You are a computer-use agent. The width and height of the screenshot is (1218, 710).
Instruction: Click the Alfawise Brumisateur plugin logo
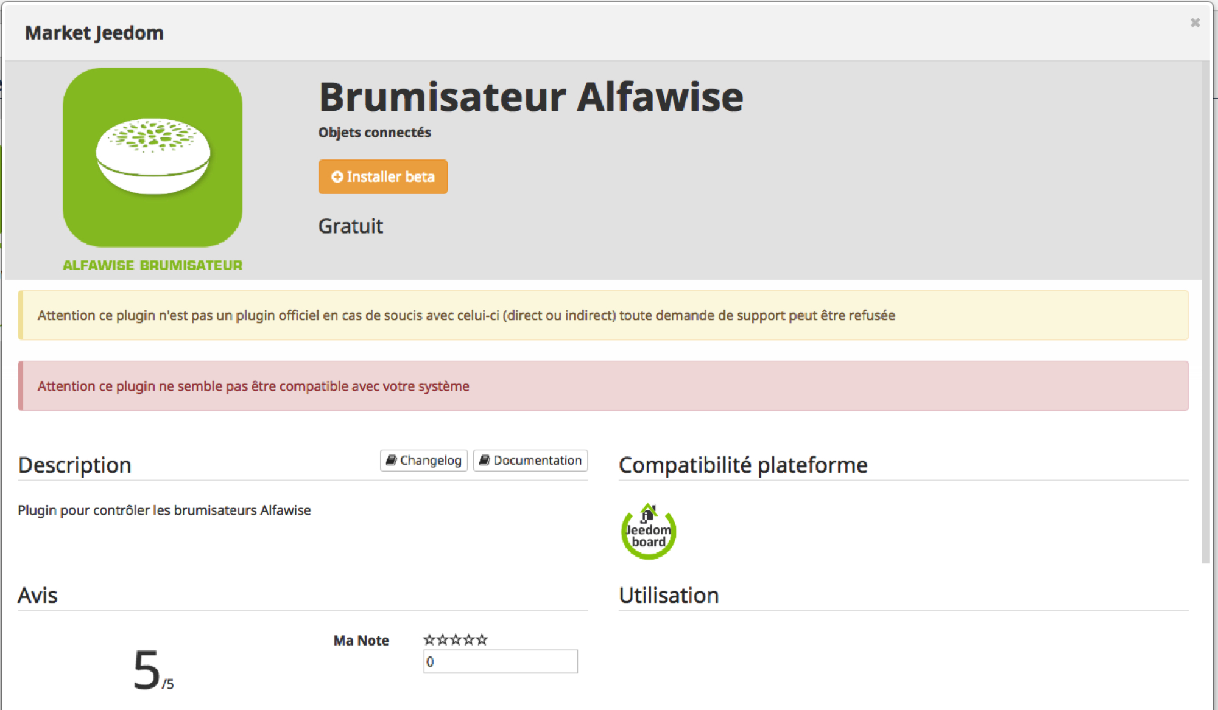click(152, 158)
